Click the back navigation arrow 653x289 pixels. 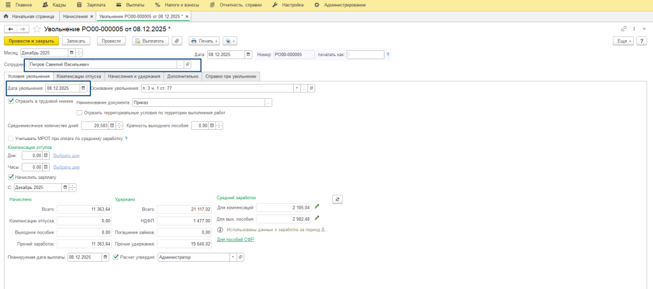click(x=10, y=29)
